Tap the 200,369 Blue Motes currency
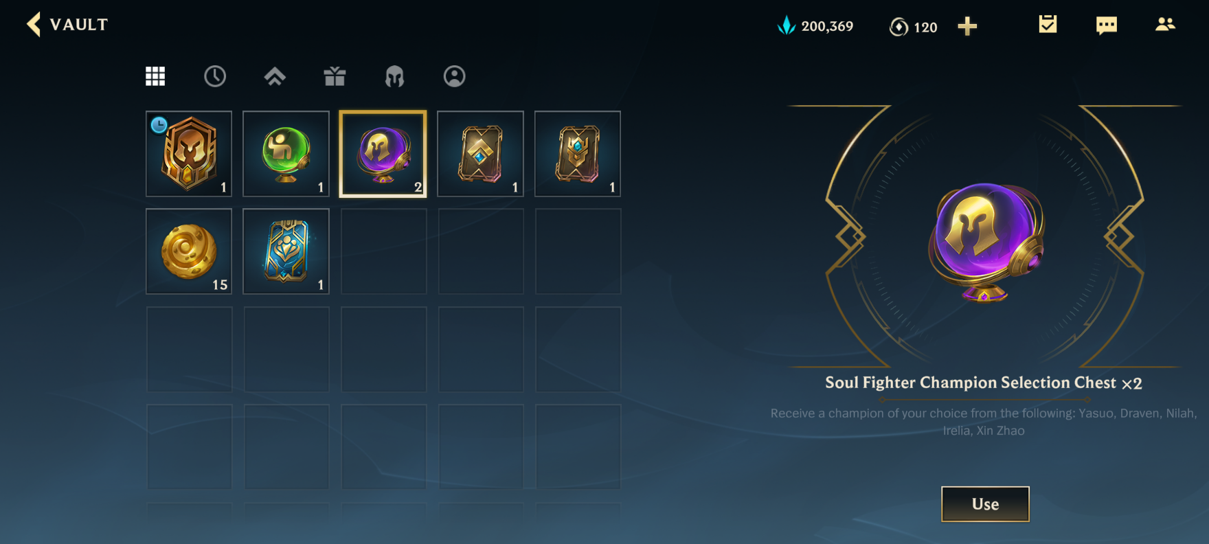The width and height of the screenshot is (1209, 544). point(815,26)
